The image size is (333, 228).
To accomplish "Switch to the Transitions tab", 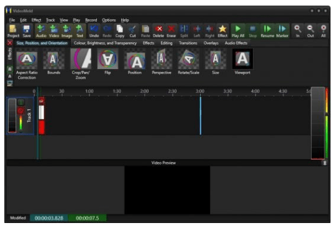I will (x=188, y=43).
